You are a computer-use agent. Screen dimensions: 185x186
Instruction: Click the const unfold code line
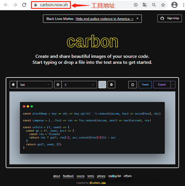(x=46, y=127)
